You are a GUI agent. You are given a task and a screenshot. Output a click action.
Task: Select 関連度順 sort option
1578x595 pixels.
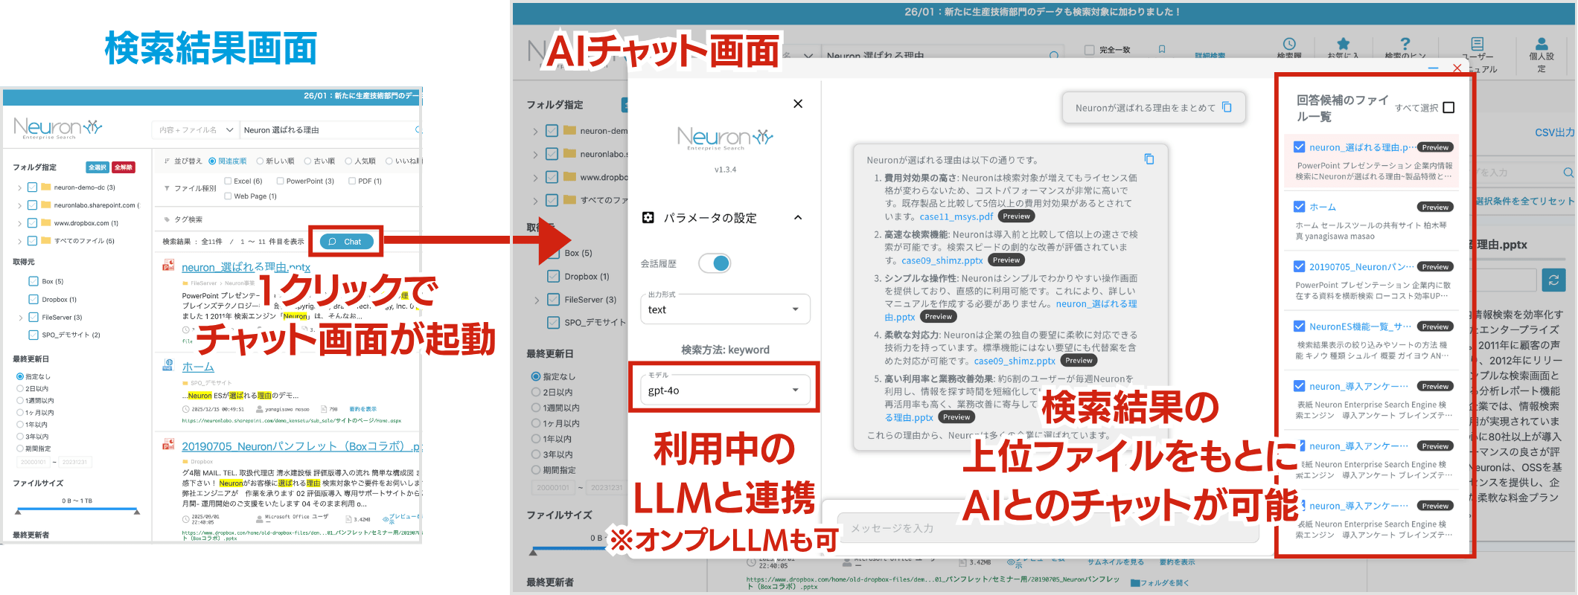[x=212, y=161]
